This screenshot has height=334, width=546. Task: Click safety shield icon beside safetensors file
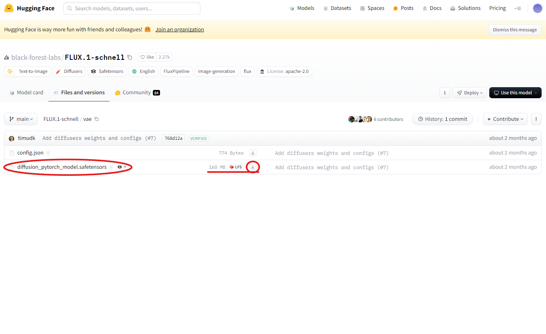coord(111,167)
